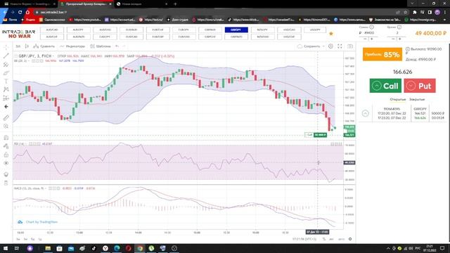Hide all drawings with eye icon
This screenshot has height=253, width=450.
[6, 163]
